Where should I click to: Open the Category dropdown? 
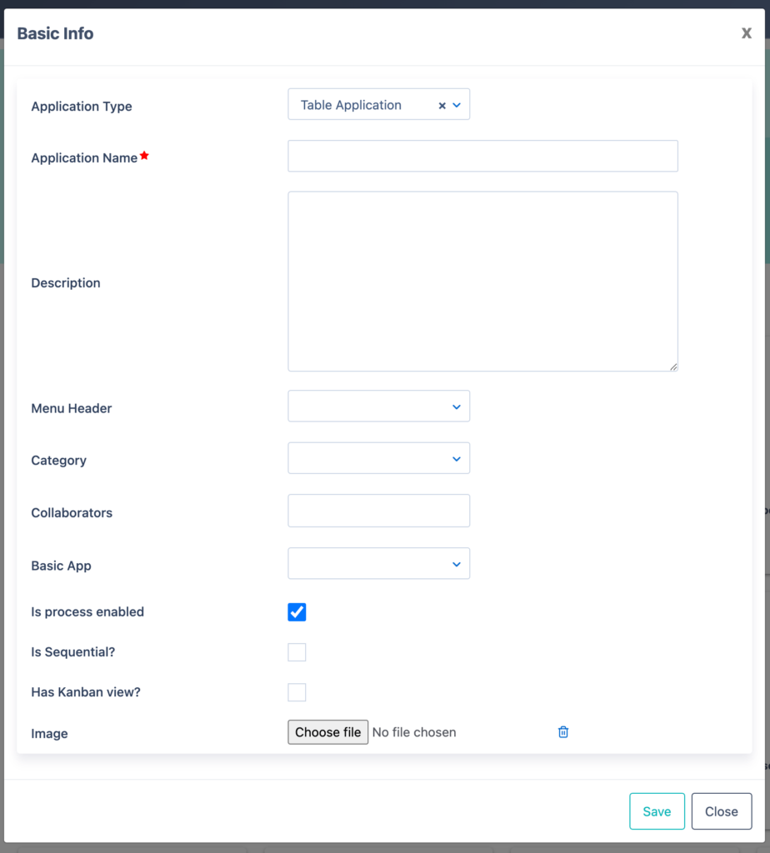tap(379, 458)
